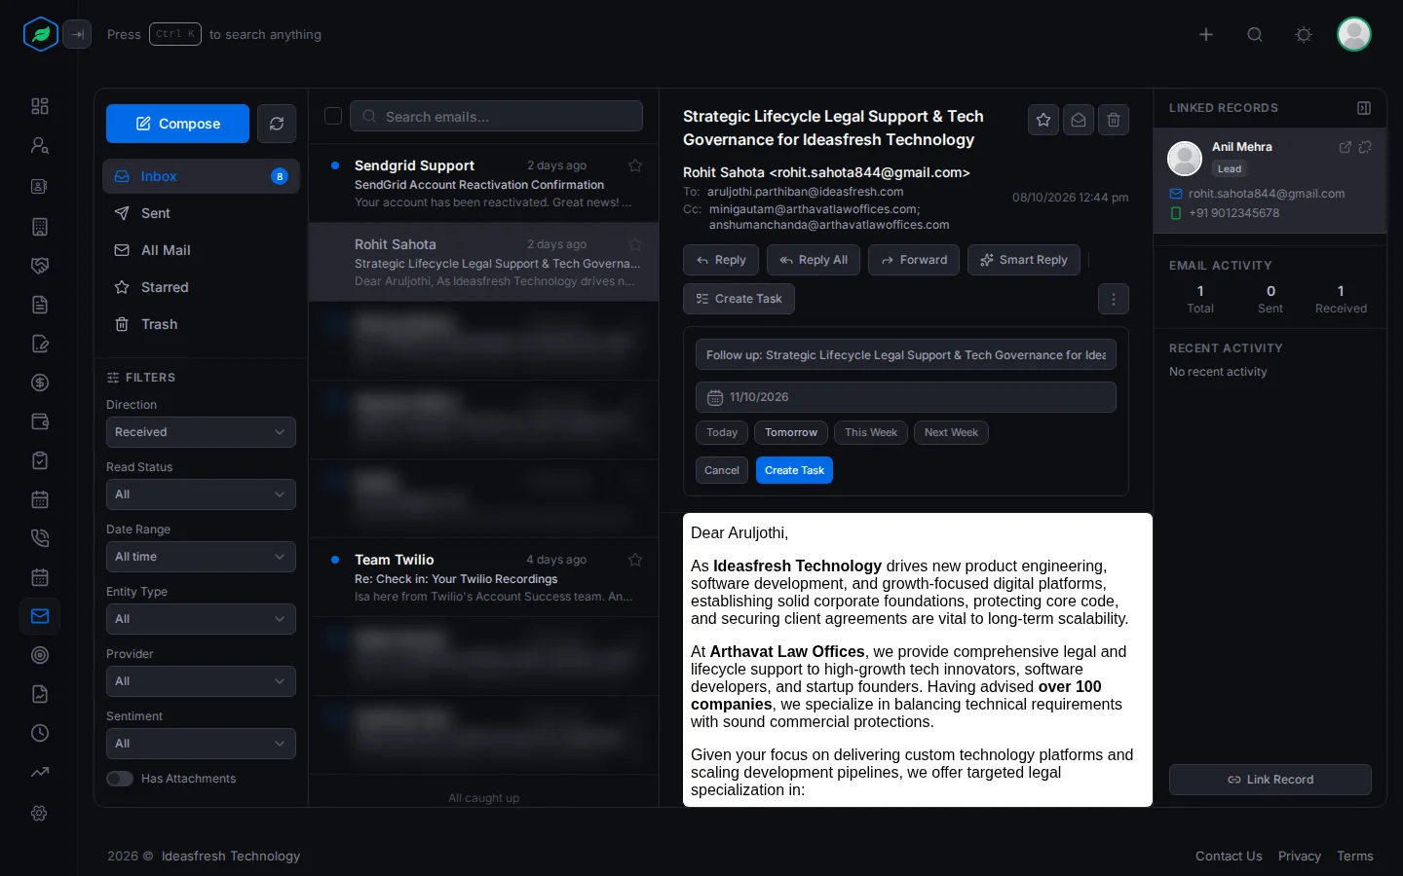Open the dashboard grid sidebar icon

(x=40, y=106)
